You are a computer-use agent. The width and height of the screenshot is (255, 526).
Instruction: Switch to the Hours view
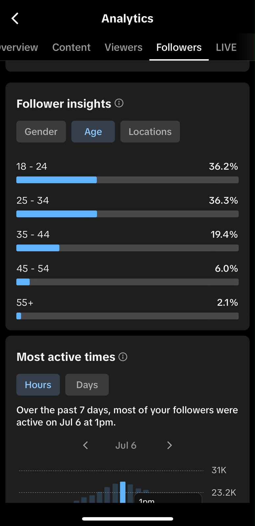[x=38, y=385]
